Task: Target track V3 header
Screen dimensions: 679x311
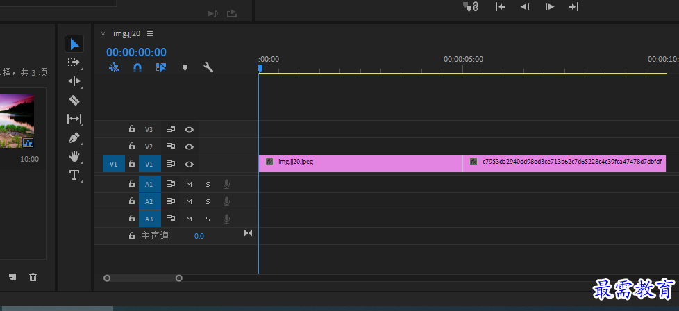Action: (149, 130)
